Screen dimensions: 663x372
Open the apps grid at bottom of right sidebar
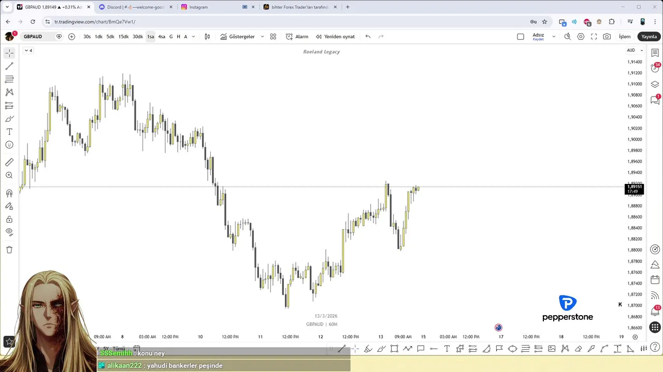tap(655, 328)
